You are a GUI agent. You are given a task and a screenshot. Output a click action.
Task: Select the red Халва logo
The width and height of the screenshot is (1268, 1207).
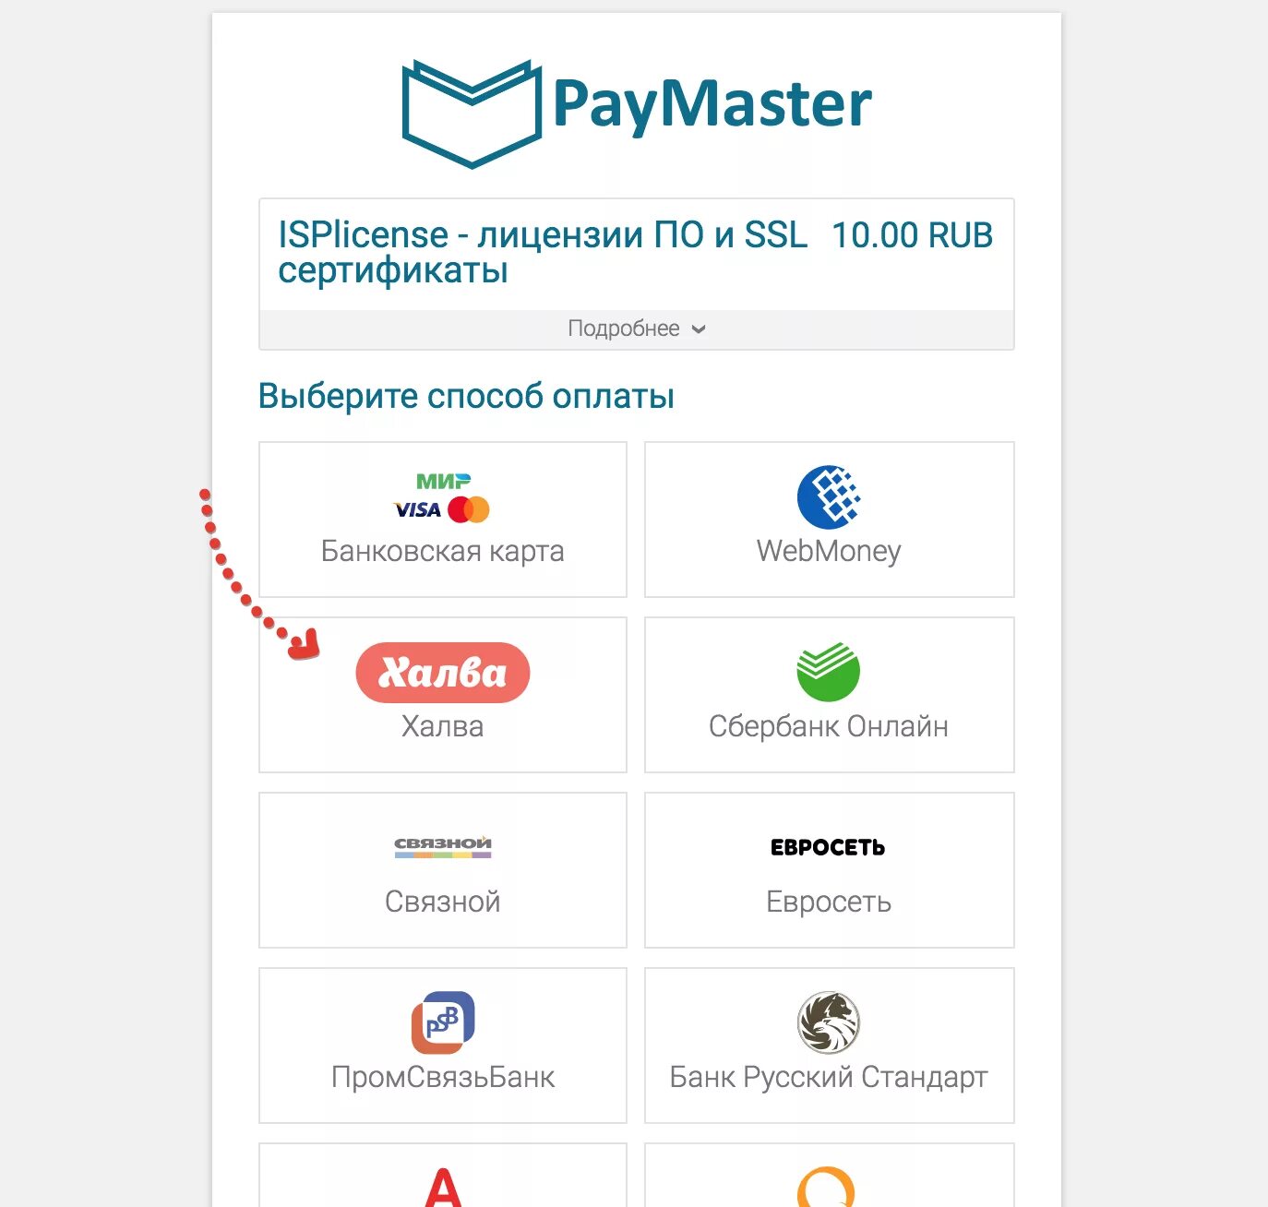[x=443, y=673]
